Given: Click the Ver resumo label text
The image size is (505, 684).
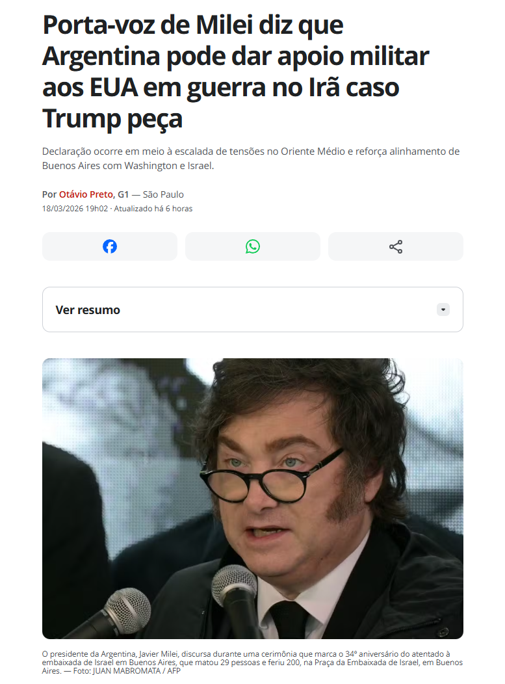Looking at the screenshot, I should point(88,309).
